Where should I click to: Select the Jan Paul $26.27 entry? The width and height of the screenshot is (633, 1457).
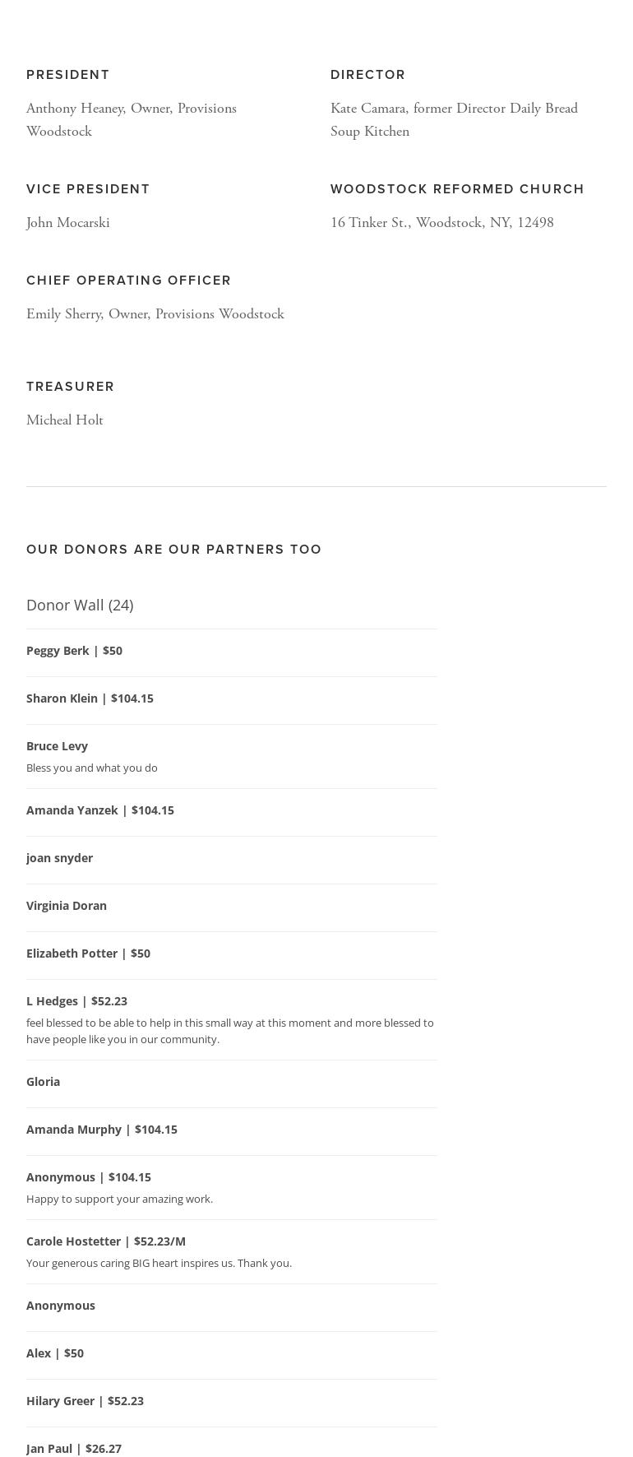click(74, 1449)
